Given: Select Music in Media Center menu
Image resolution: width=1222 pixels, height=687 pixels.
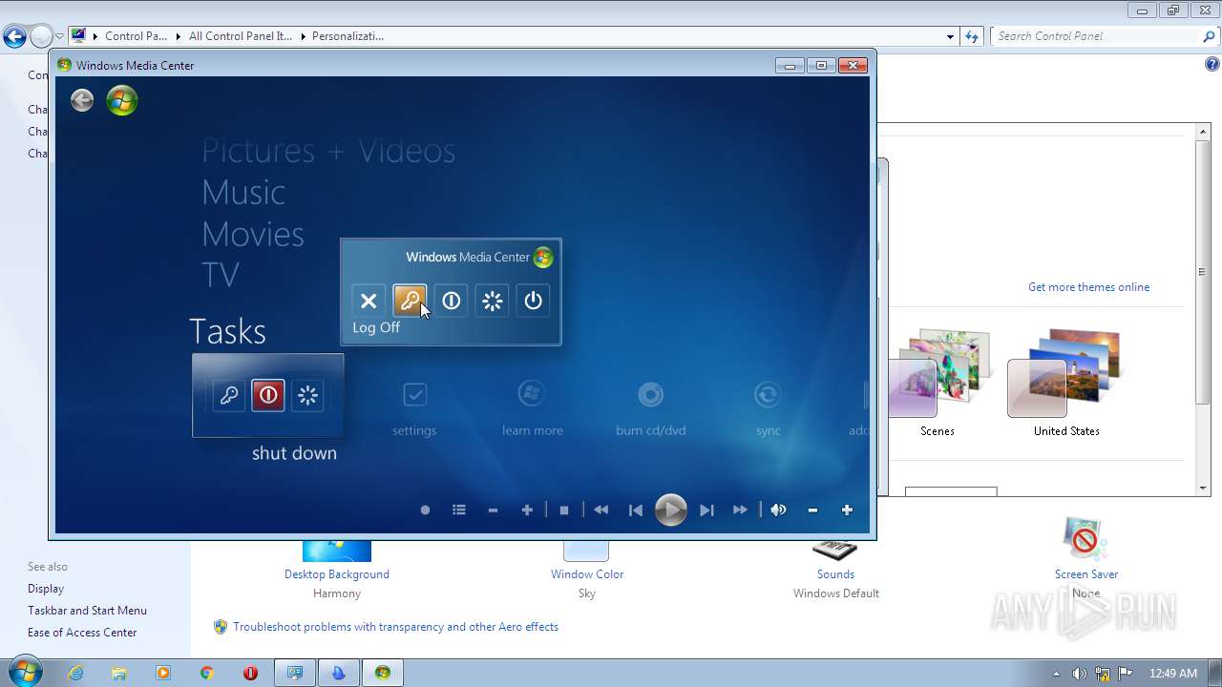Looking at the screenshot, I should coord(243,193).
